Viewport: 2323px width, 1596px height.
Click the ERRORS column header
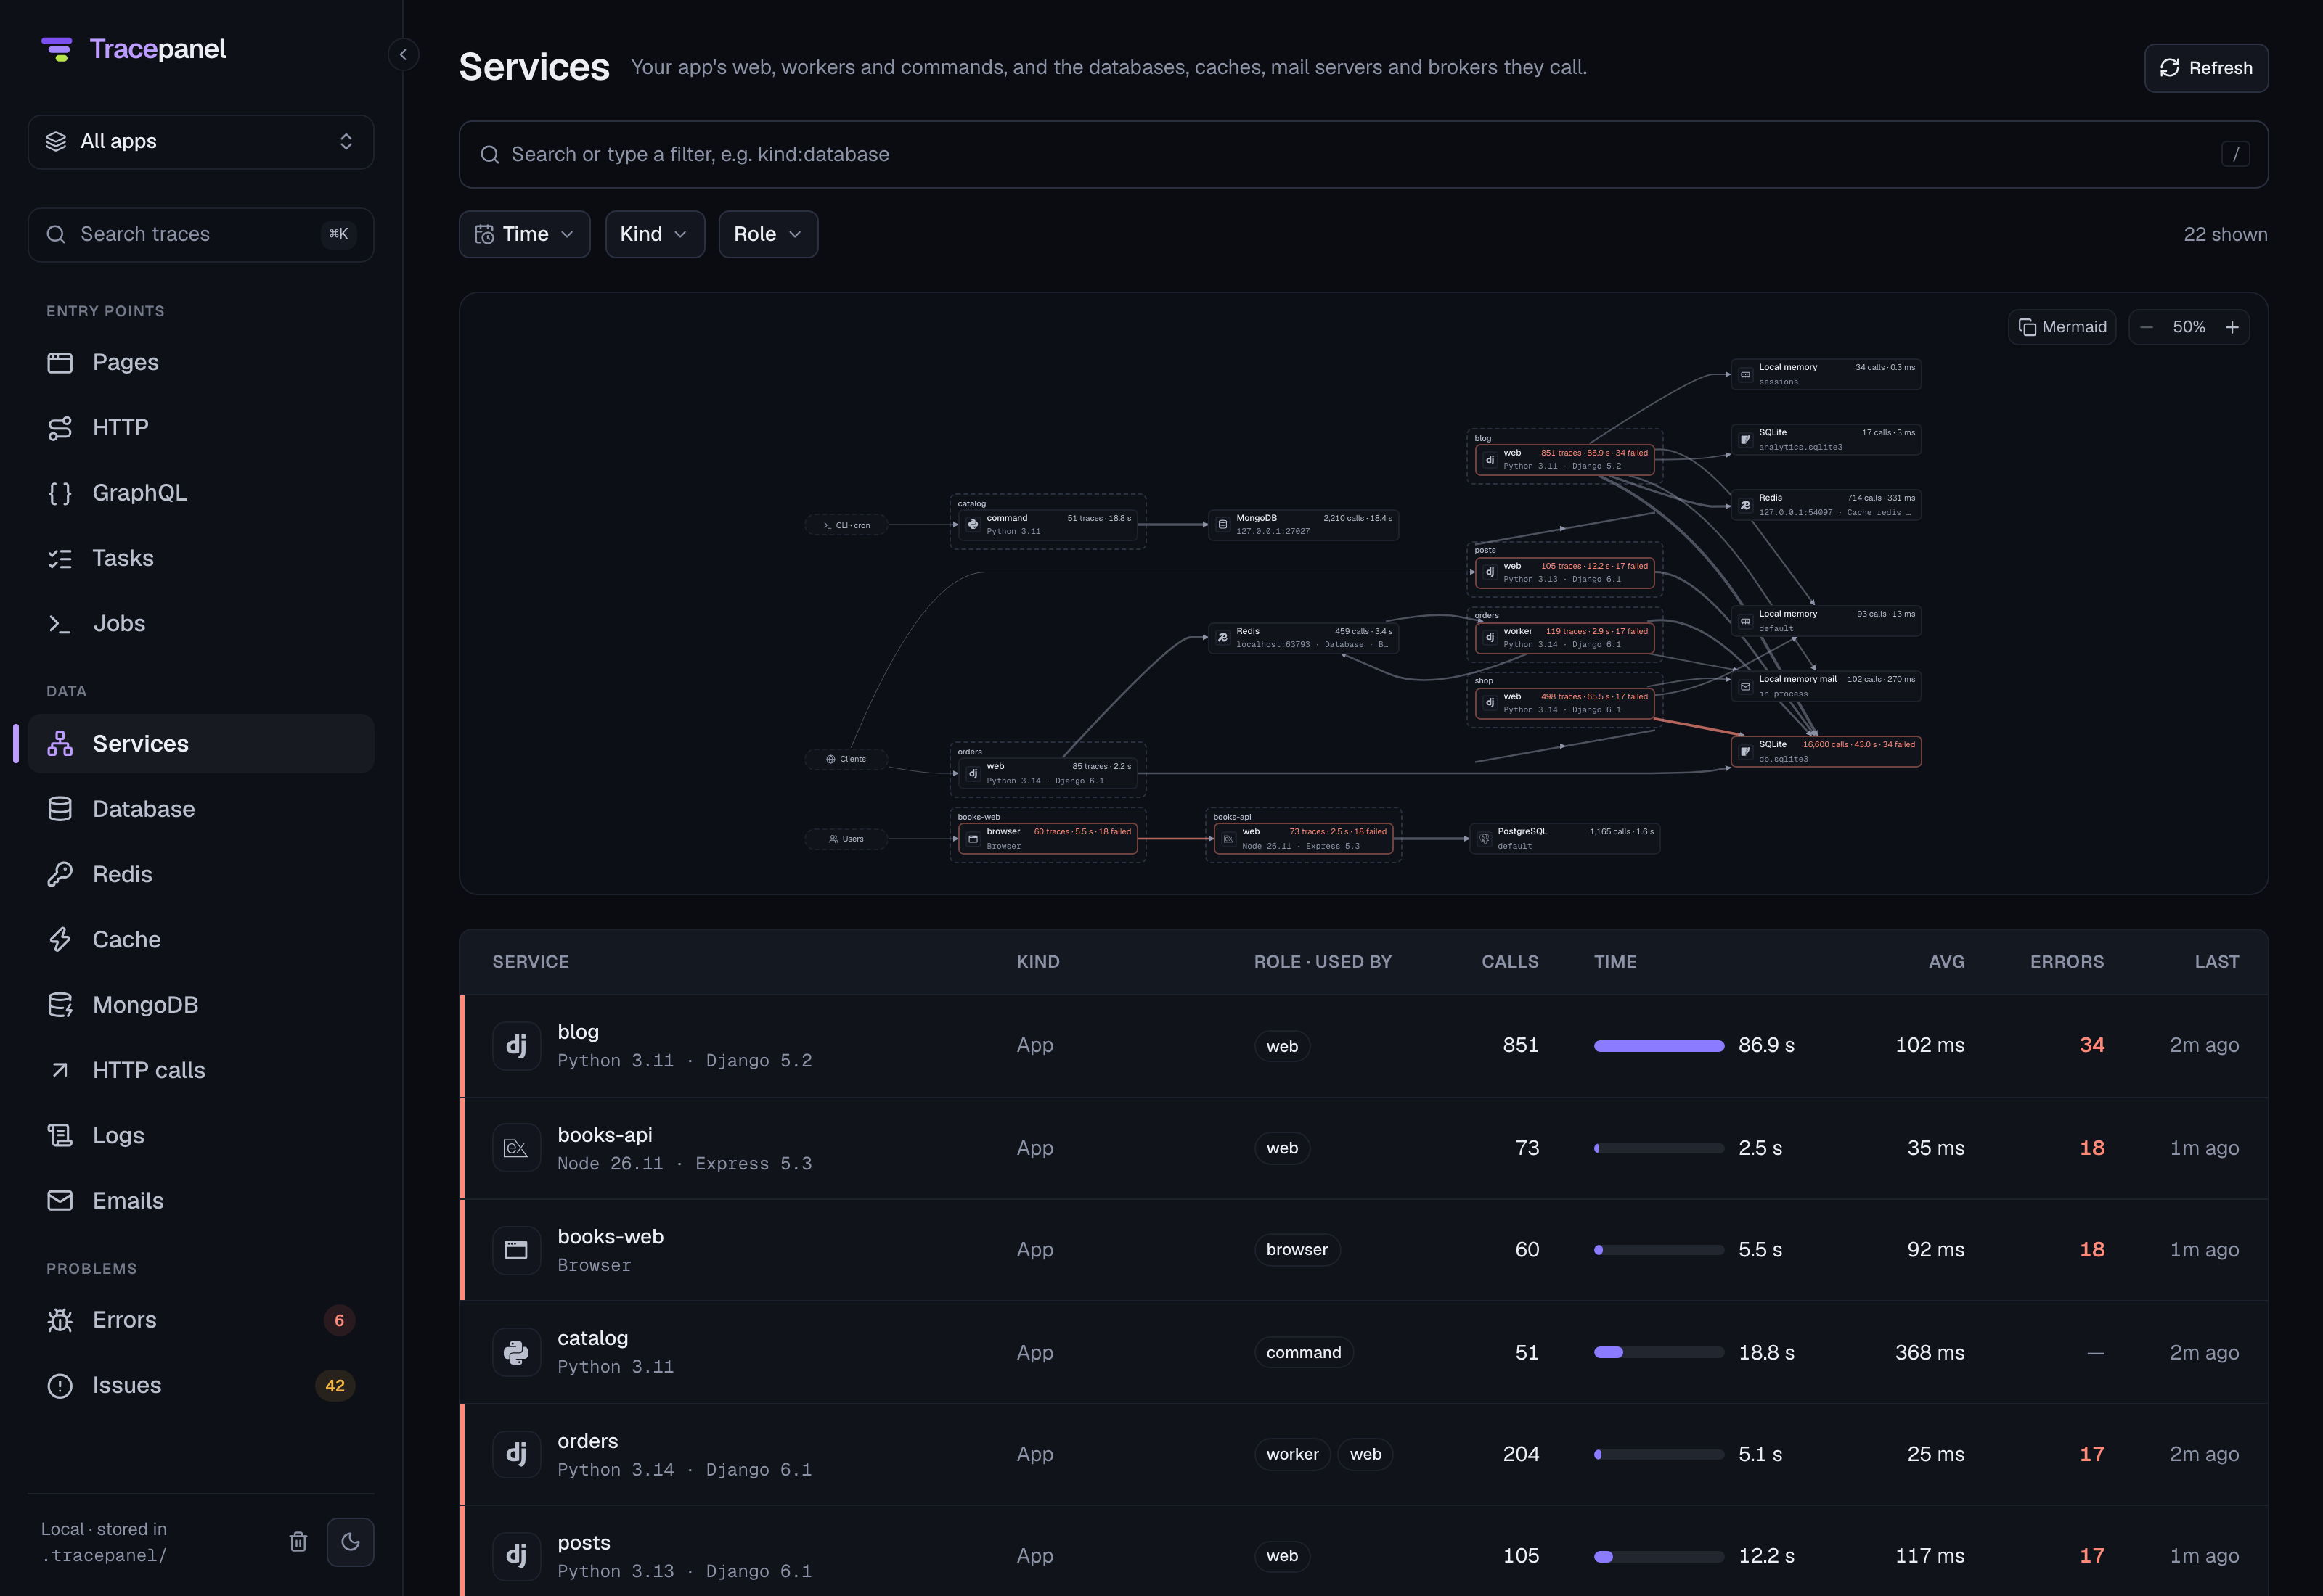2067,962
